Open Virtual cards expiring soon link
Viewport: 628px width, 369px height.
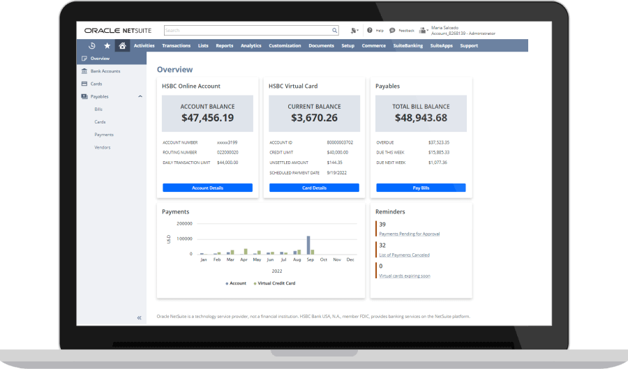click(x=405, y=276)
